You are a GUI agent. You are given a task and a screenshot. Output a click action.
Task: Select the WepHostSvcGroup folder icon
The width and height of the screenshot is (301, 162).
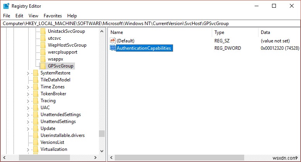(43, 45)
